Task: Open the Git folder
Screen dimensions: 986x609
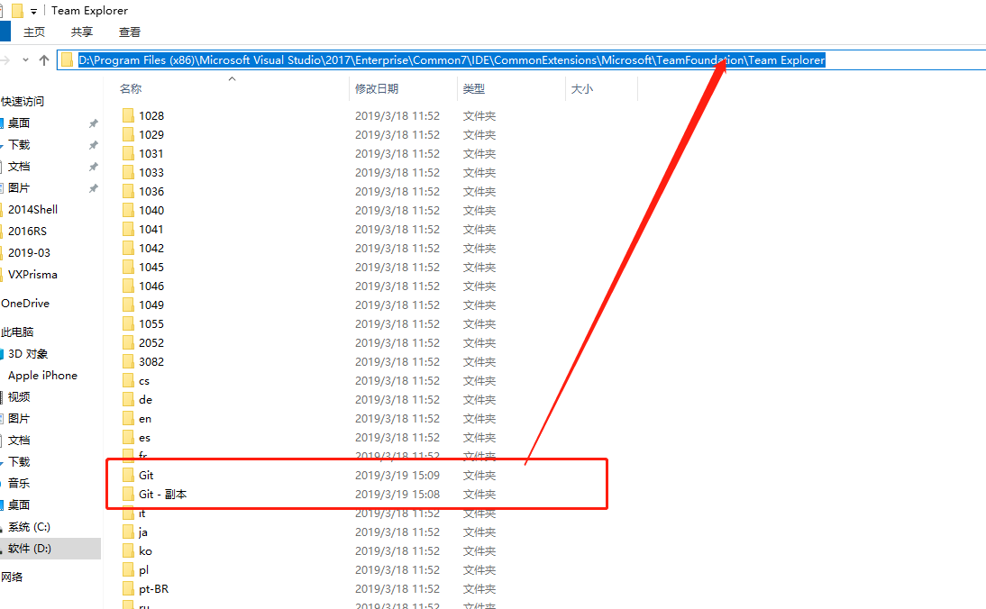Action: [146, 475]
